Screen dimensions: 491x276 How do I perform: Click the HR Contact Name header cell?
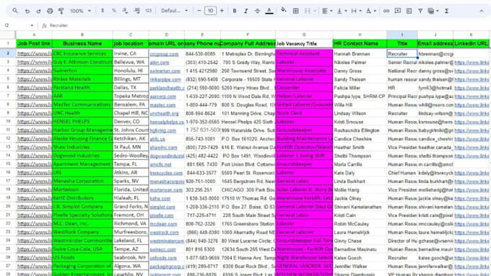coord(360,43)
